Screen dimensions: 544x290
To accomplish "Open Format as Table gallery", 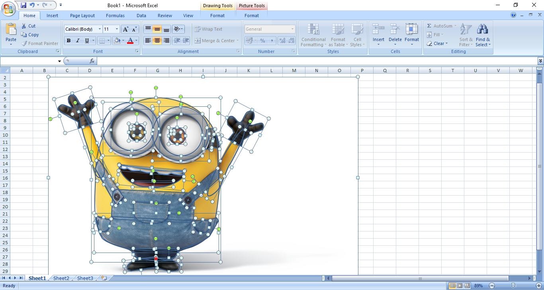I will point(338,35).
